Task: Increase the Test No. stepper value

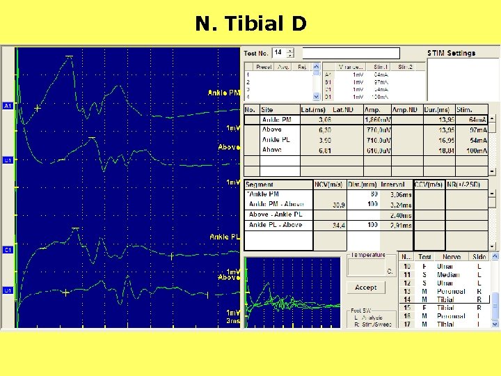Action: [x=289, y=50]
